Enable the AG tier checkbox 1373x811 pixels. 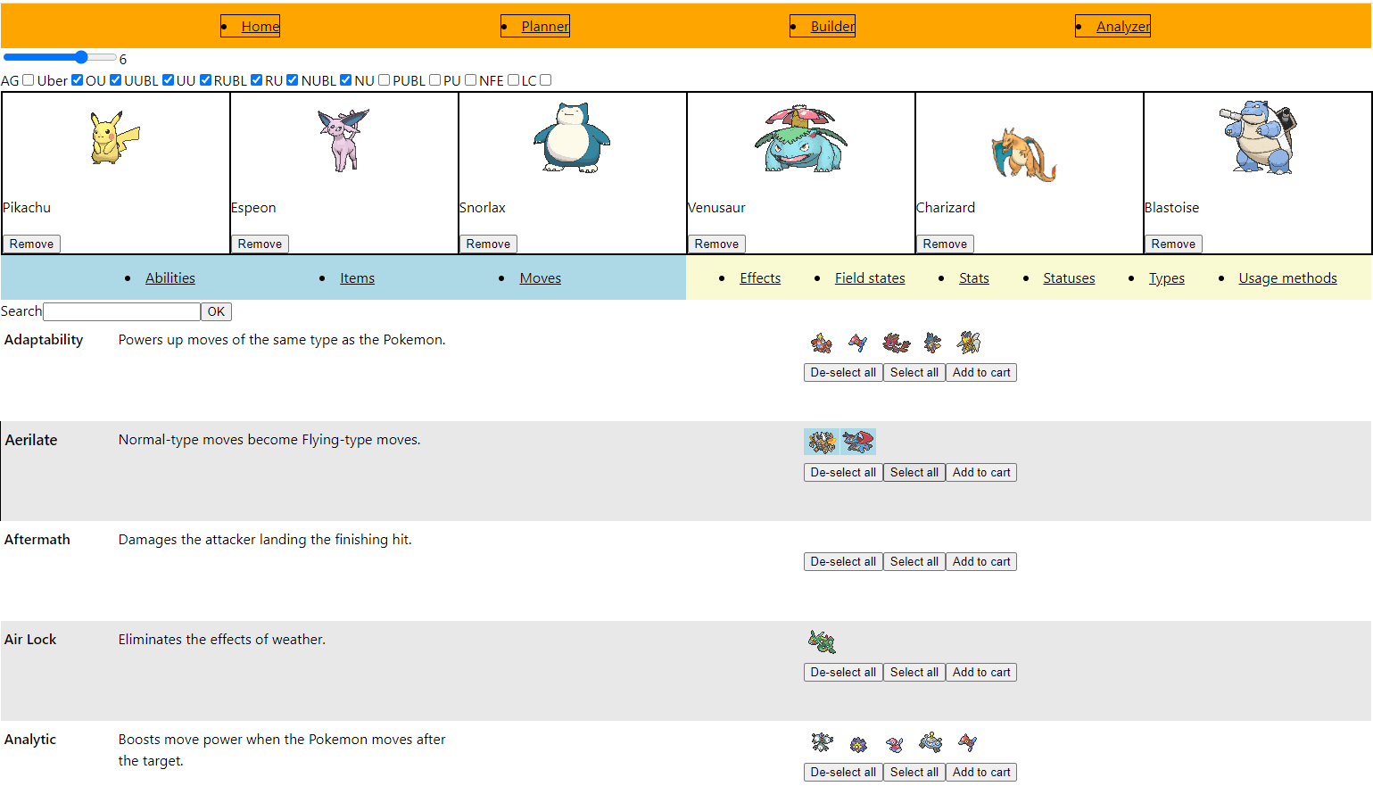(x=29, y=79)
